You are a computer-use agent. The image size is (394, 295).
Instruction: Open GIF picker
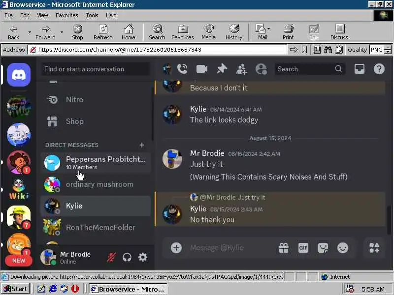pos(303,248)
